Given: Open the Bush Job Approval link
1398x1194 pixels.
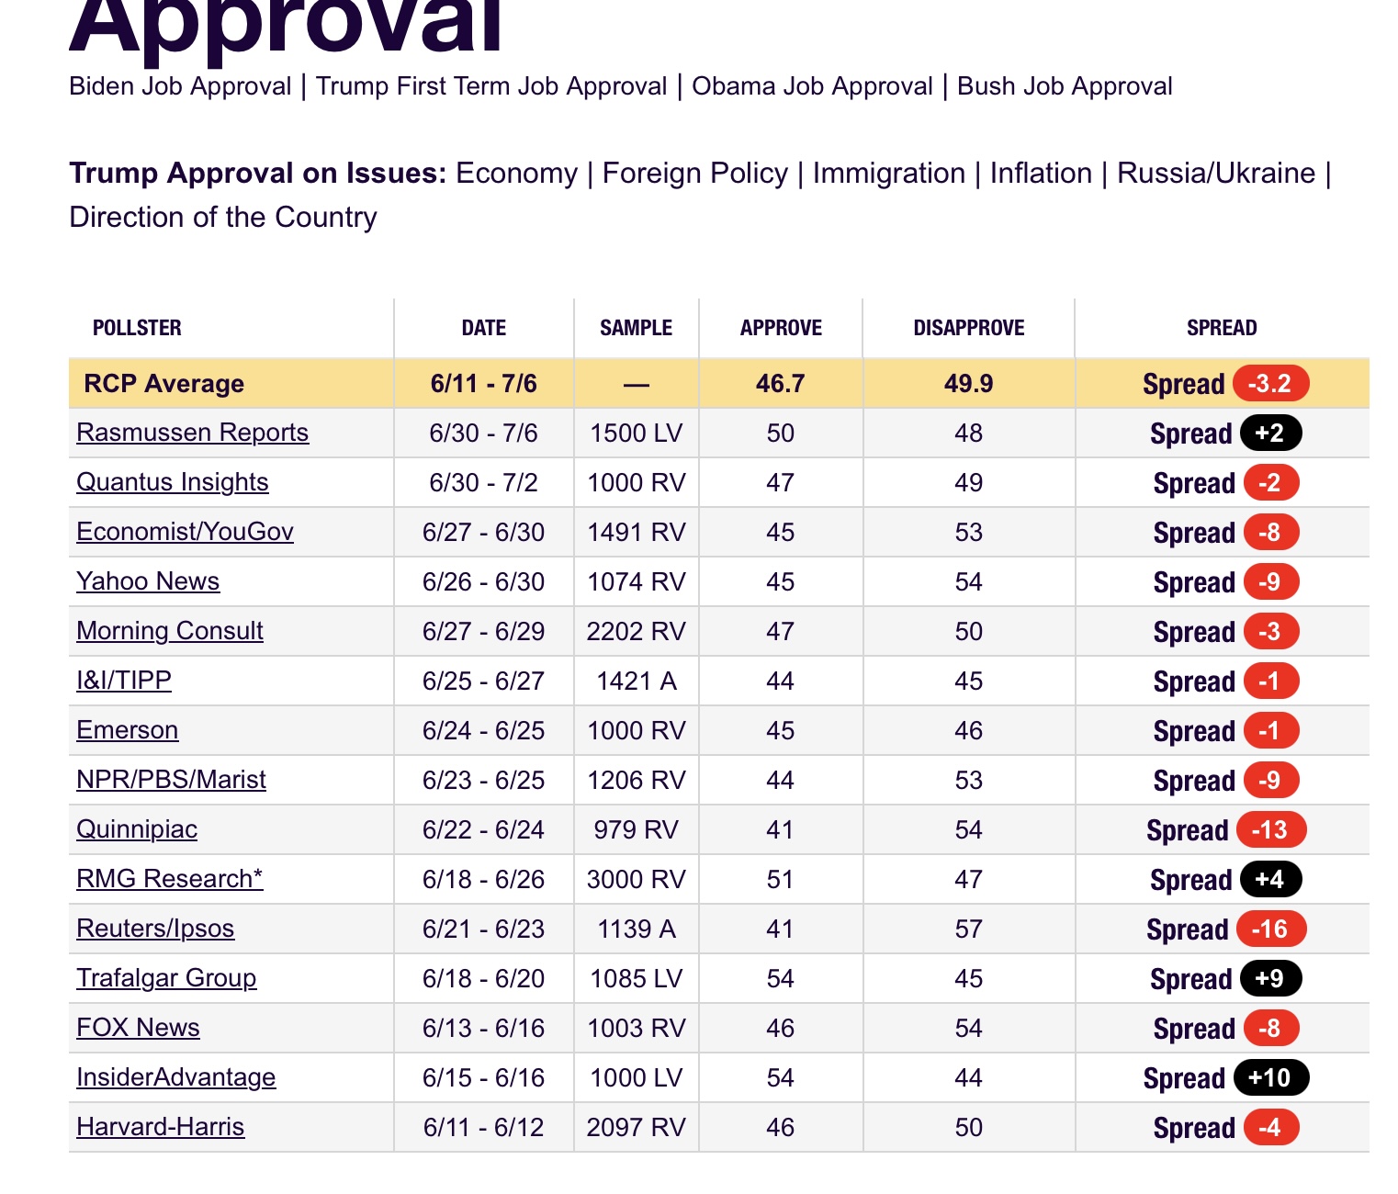Looking at the screenshot, I should (1065, 86).
